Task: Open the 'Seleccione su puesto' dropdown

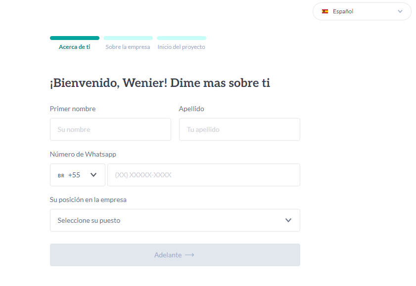Action: (175, 220)
